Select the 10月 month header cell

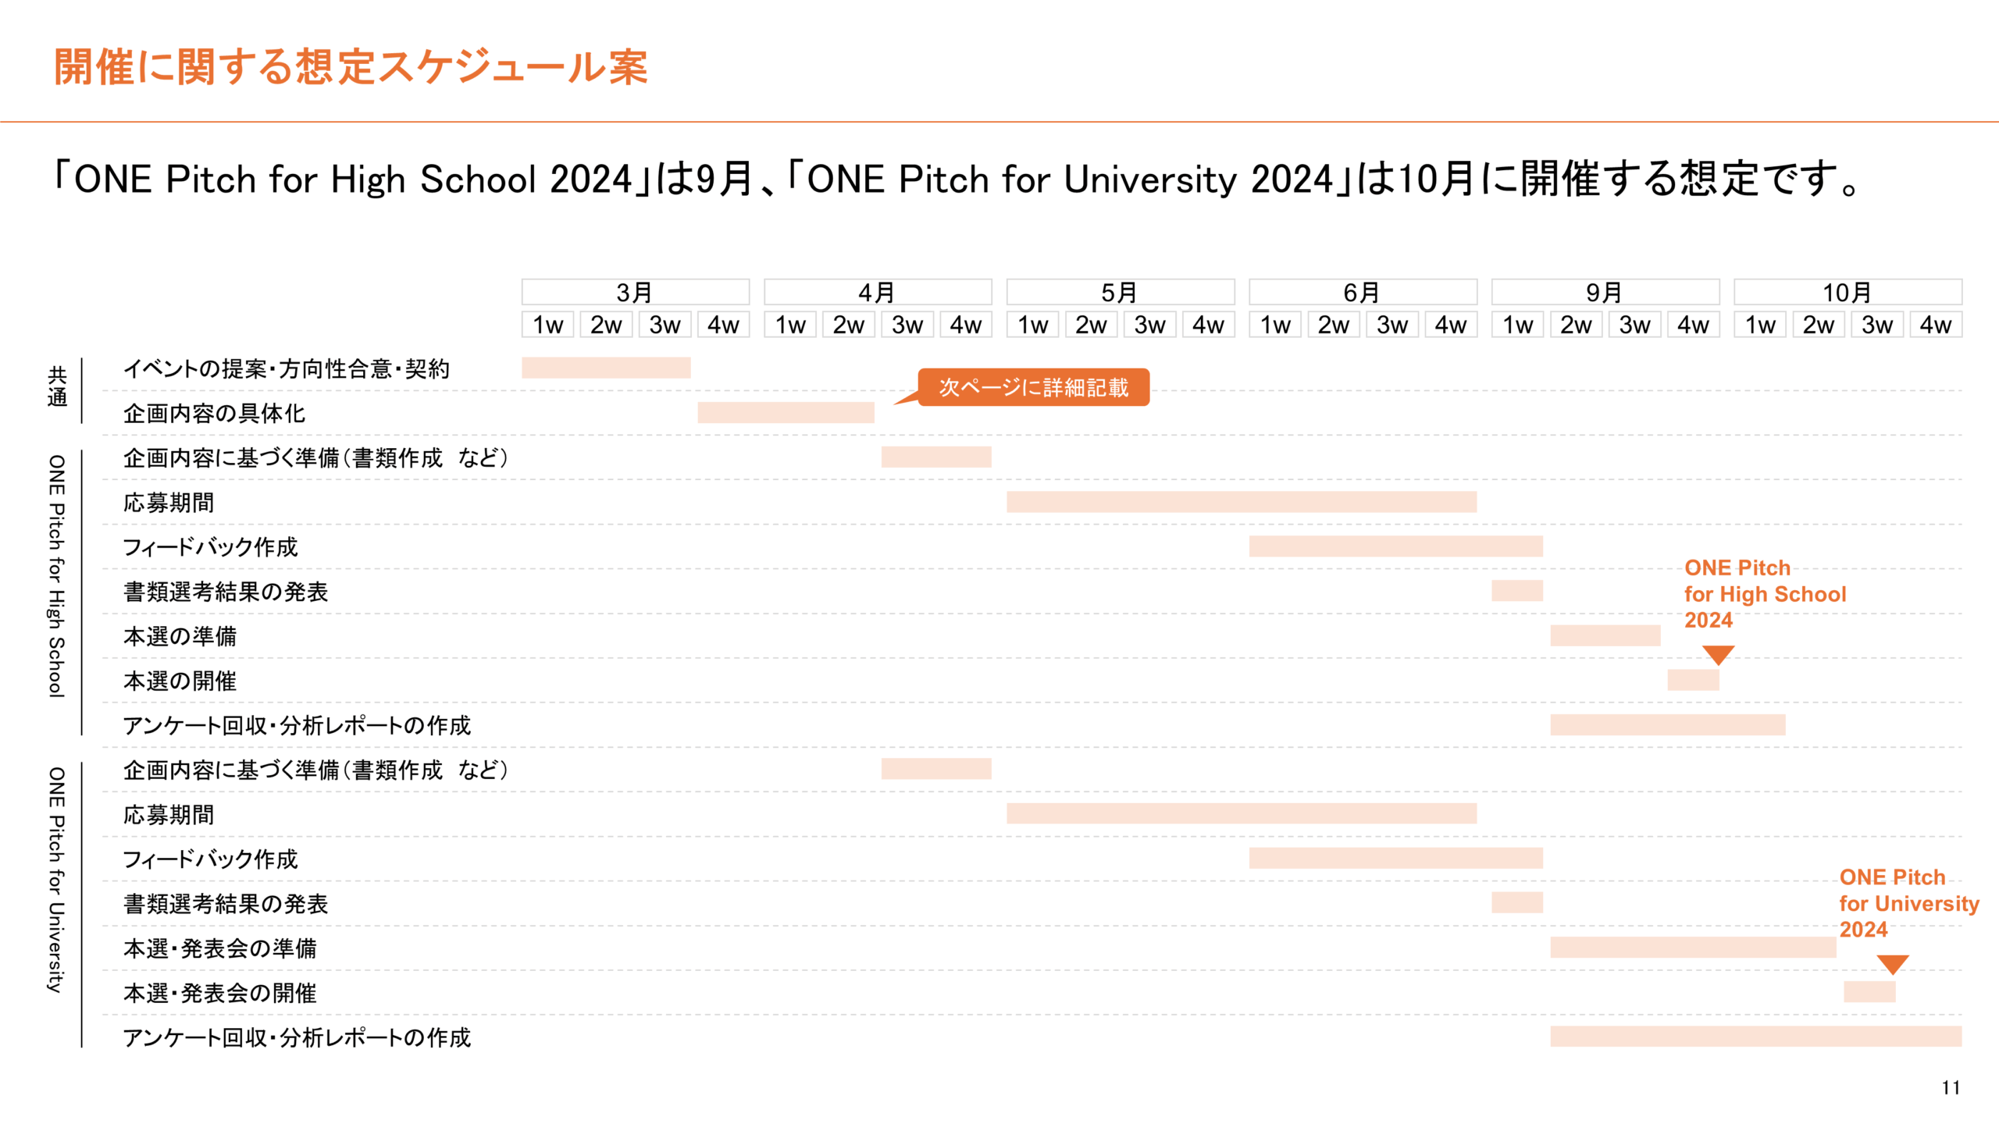click(1848, 292)
